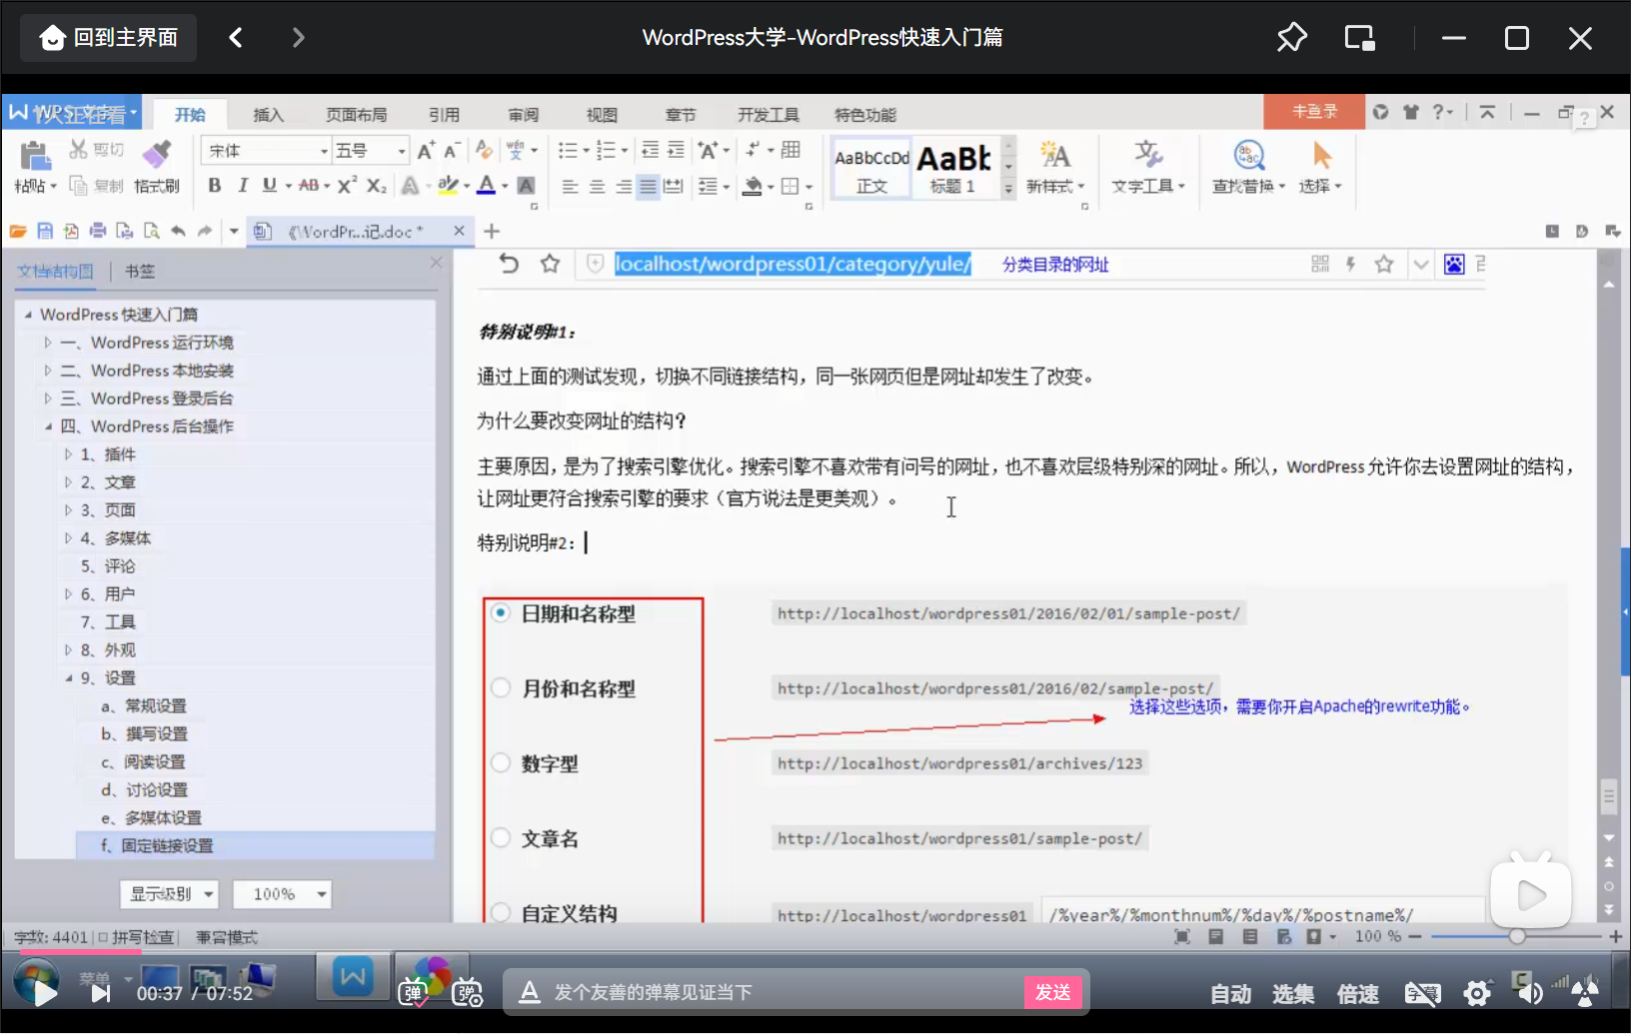Open file via folder icon
The height and width of the screenshot is (1034, 1631).
tap(18, 232)
